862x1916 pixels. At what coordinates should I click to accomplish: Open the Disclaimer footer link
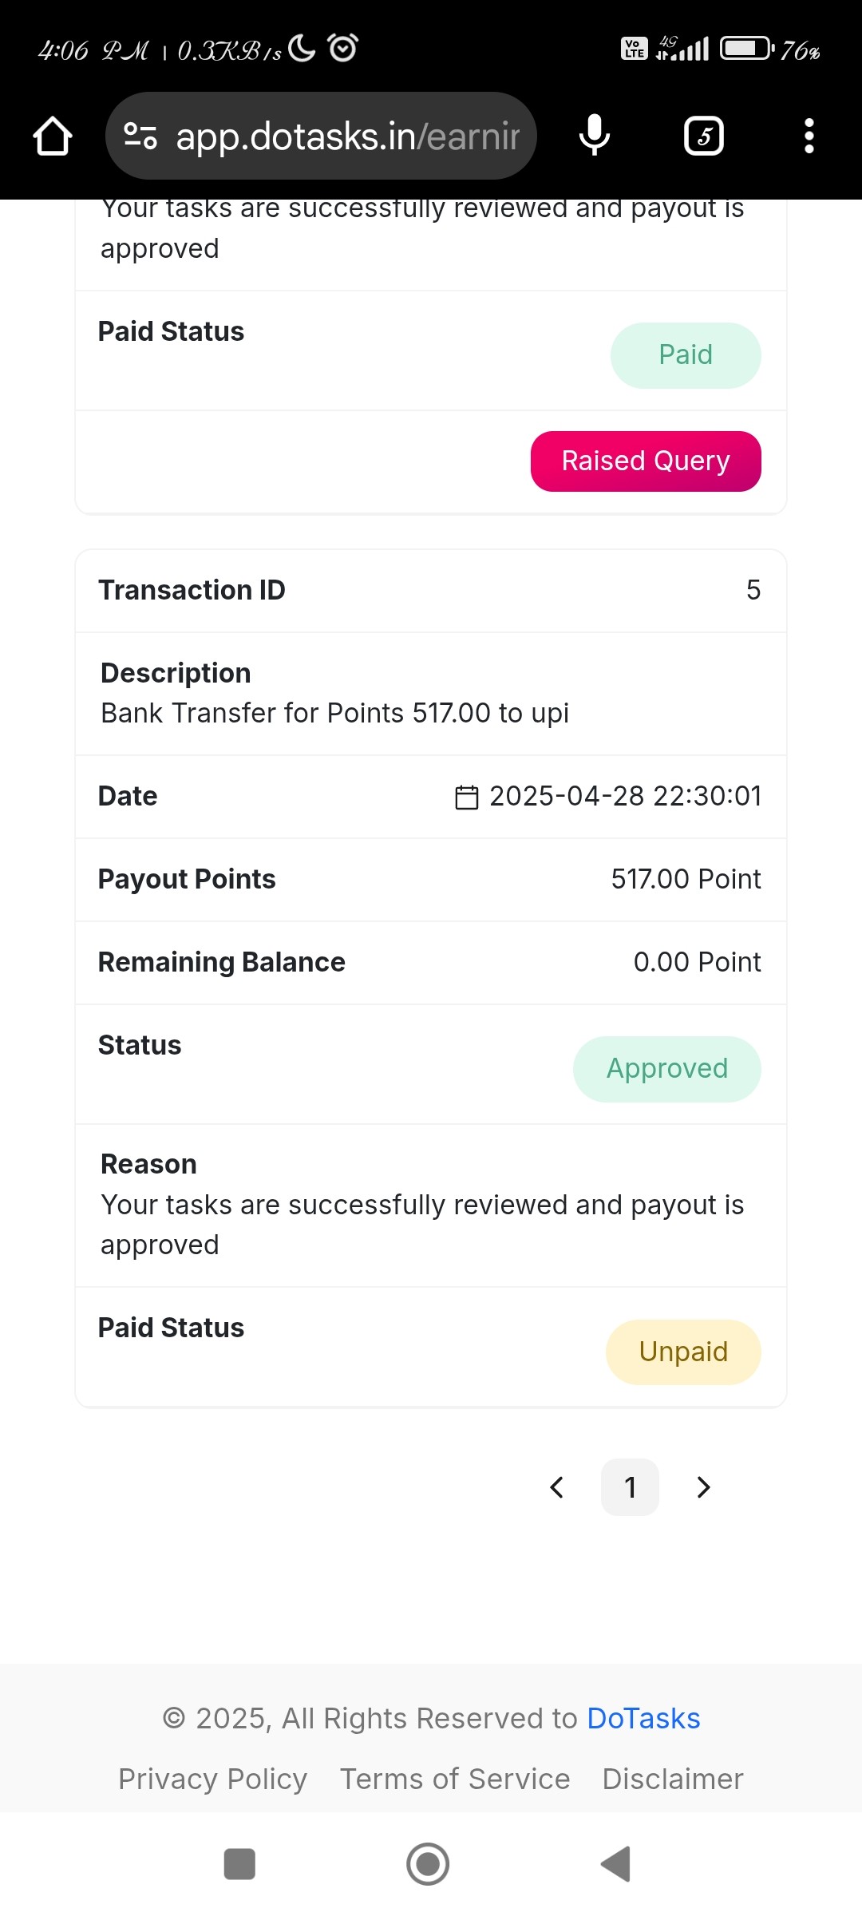click(x=673, y=1779)
